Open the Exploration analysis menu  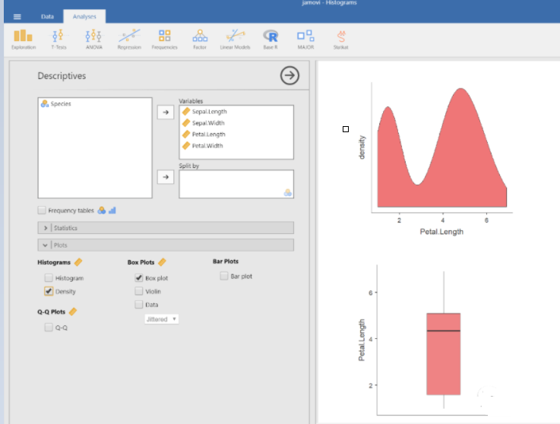coord(23,38)
